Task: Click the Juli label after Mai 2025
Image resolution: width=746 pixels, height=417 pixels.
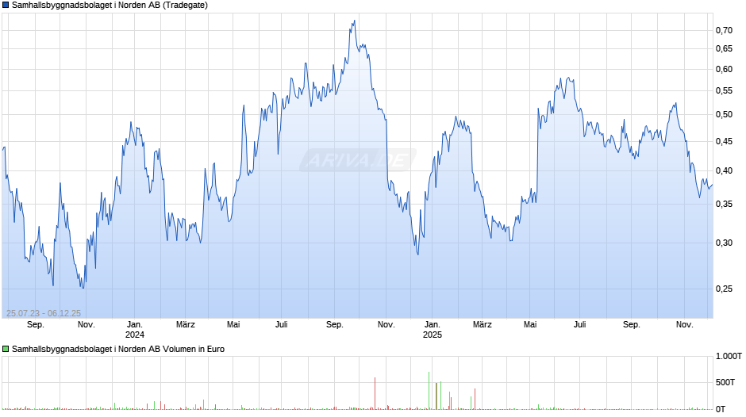Action: point(579,325)
